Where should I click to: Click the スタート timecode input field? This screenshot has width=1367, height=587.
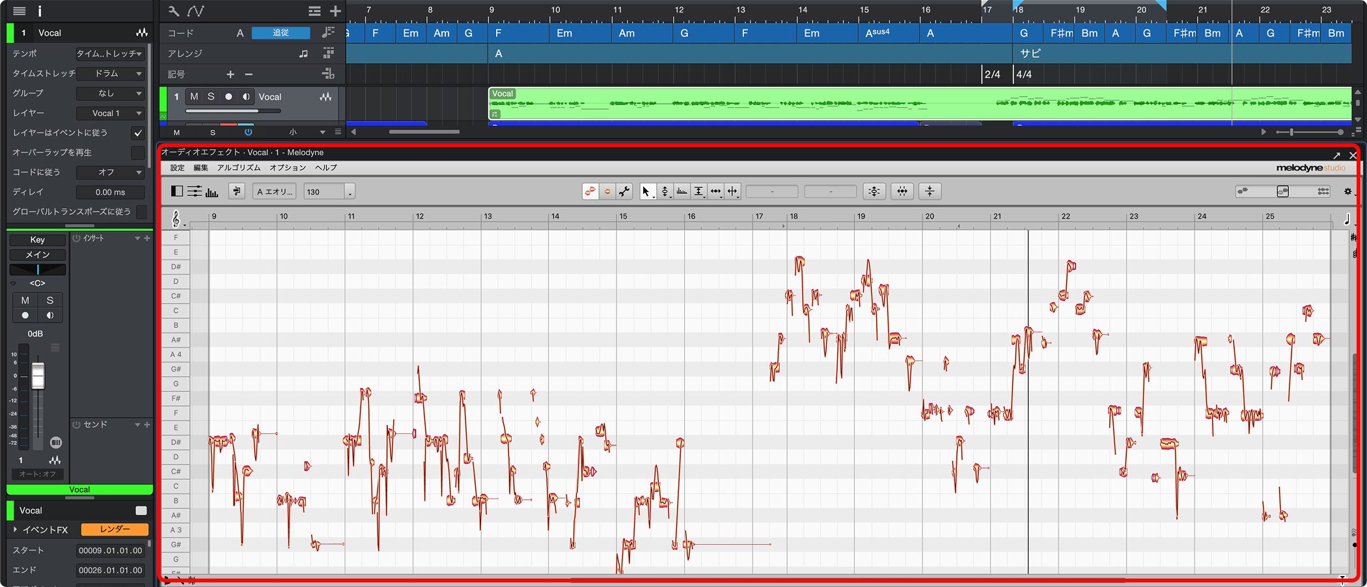[x=110, y=550]
